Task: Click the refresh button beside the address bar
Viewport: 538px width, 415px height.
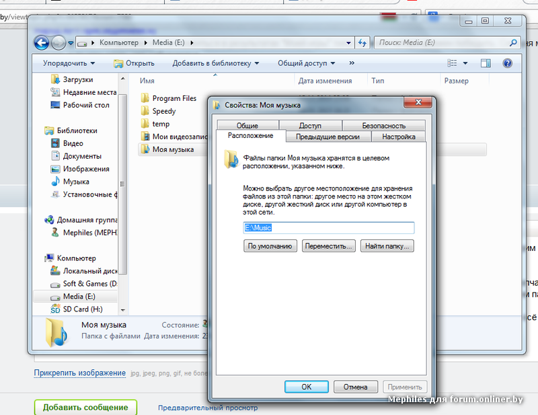Action: click(362, 43)
